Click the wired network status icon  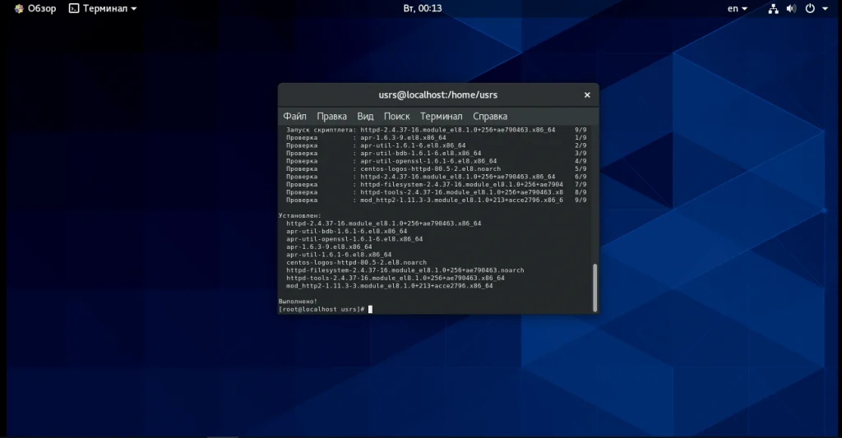coord(773,8)
